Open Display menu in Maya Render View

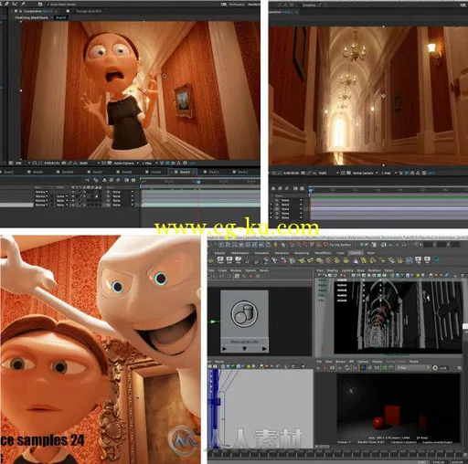point(378,362)
